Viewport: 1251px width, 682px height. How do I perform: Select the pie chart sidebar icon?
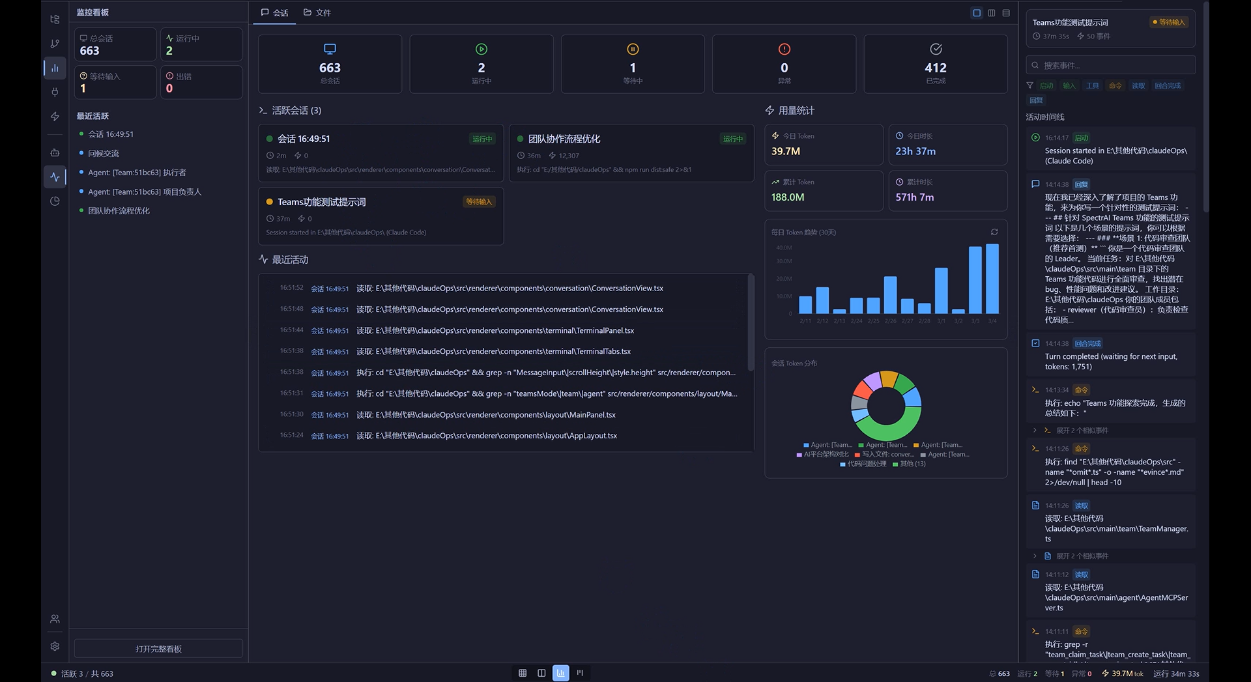(x=55, y=201)
